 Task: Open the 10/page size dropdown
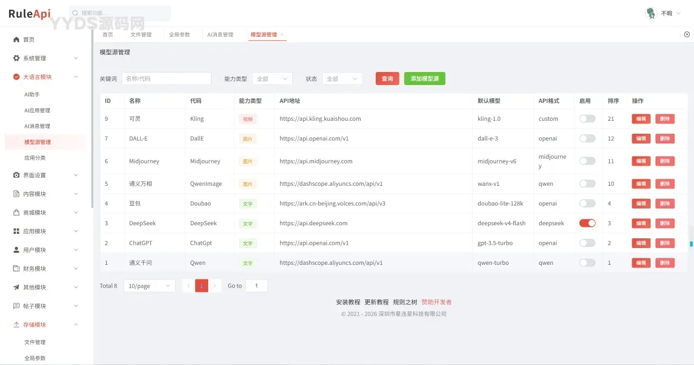click(150, 285)
